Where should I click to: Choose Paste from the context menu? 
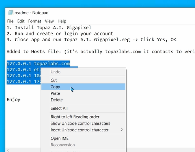point(83,93)
